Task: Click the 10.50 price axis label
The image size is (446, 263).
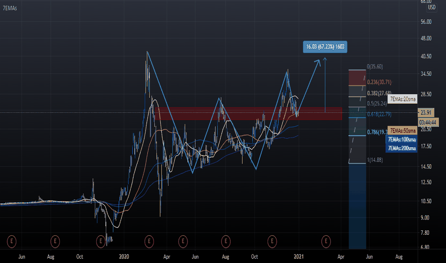Action: [426, 201]
